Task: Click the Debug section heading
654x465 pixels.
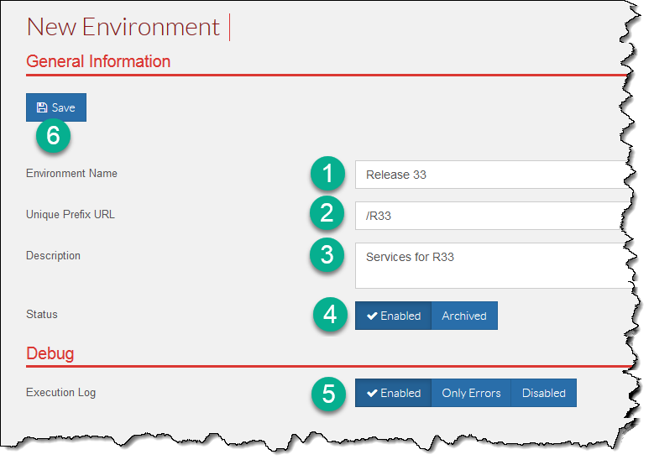Action: pyautogui.click(x=50, y=353)
